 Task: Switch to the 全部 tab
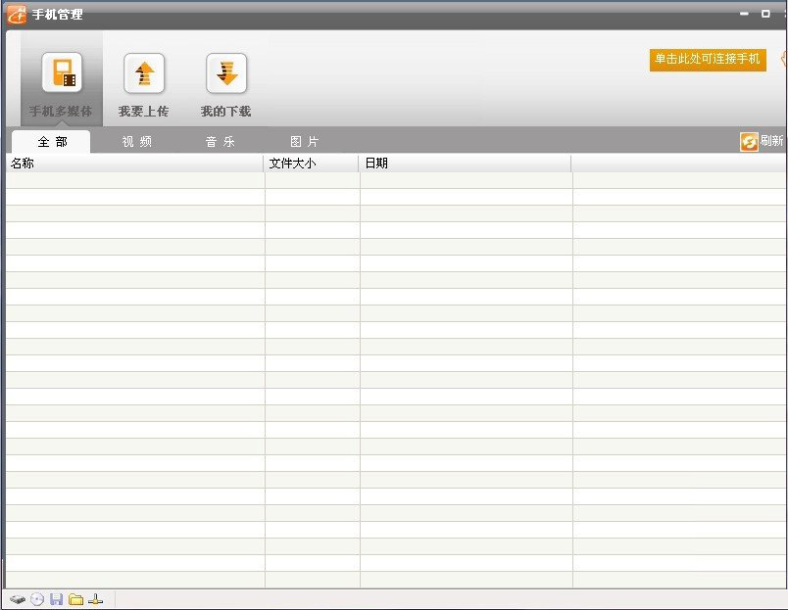pos(52,142)
